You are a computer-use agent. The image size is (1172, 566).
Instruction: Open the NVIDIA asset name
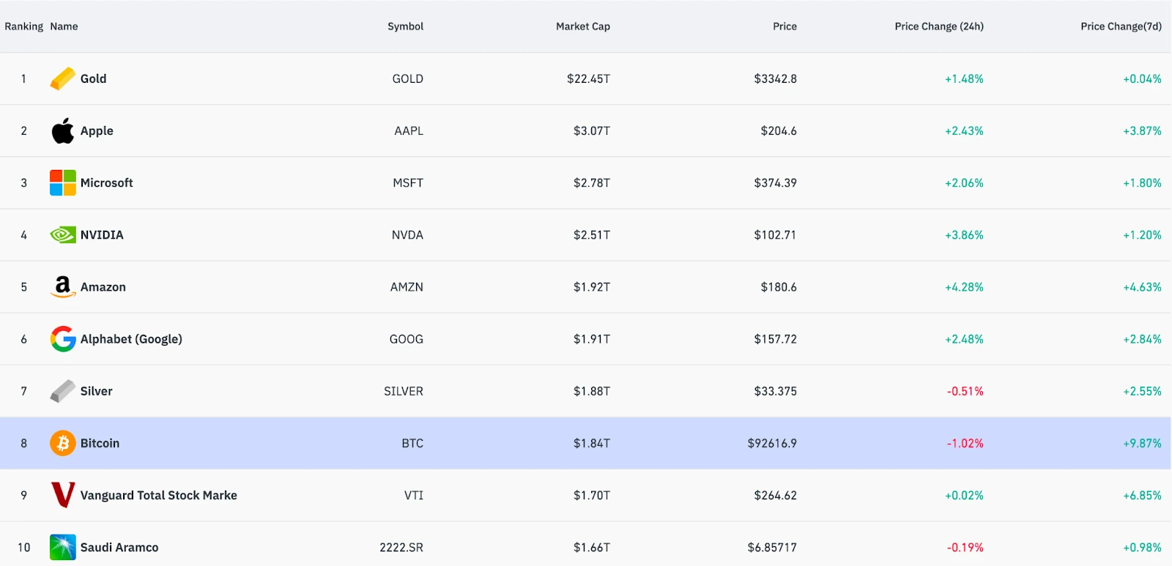102,234
